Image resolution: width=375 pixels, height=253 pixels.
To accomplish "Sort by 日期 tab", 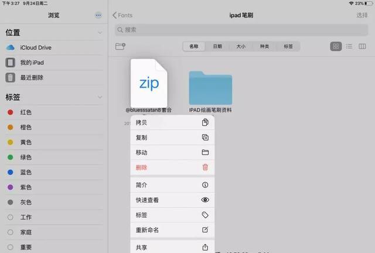I will pos(217,46).
